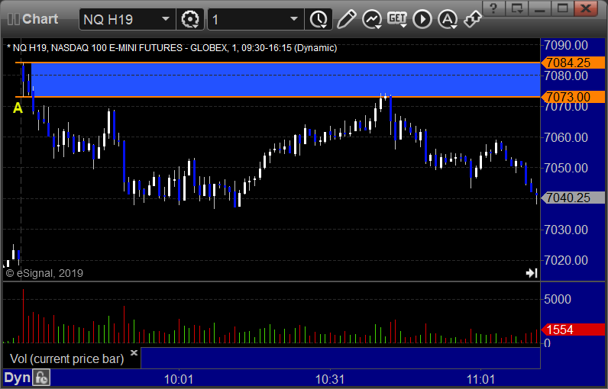Close the chart window with red X
This screenshot has height=389, width=608.
pyautogui.click(x=587, y=8)
